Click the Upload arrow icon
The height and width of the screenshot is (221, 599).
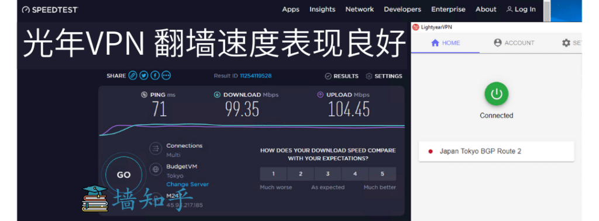click(320, 94)
